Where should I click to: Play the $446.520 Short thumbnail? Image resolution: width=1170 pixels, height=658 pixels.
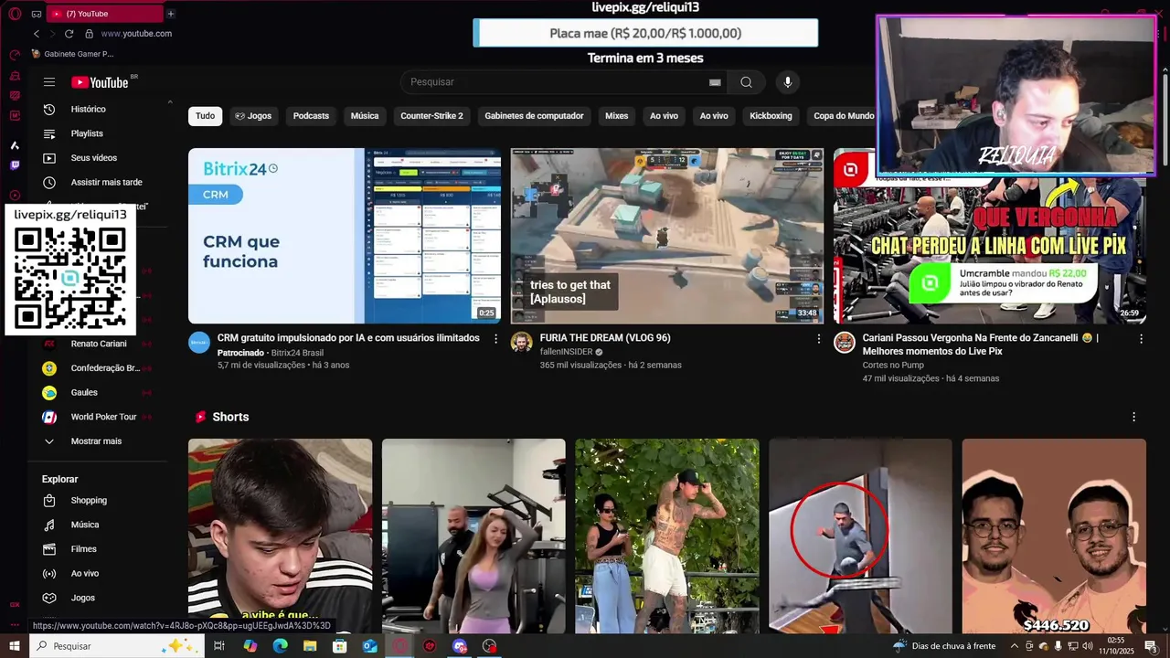click(1054, 536)
